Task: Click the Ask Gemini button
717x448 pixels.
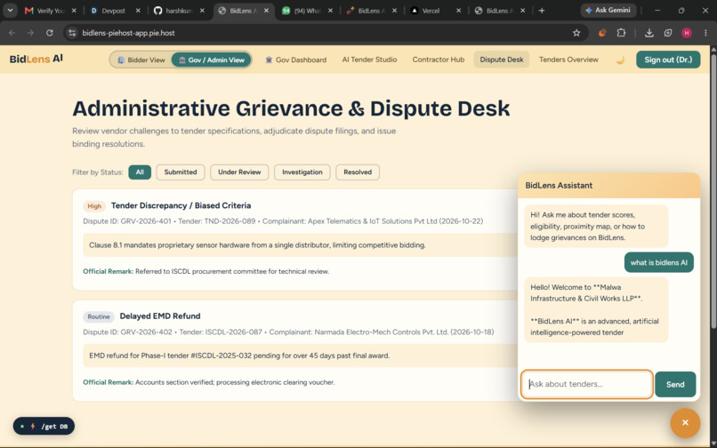Action: click(x=608, y=10)
